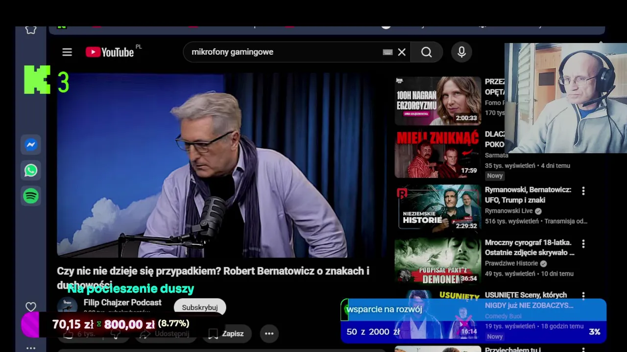Image resolution: width=627 pixels, height=352 pixels.
Task: Open 'Rymanowski, Bernatowicz: UFO, Trump i znaki' title
Action: [528, 195]
